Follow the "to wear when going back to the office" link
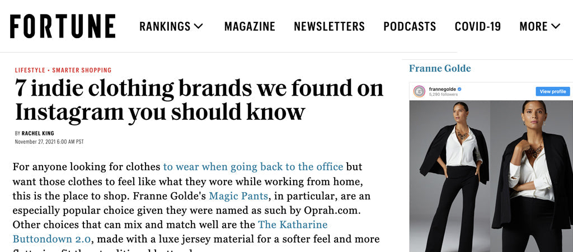 pyautogui.click(x=253, y=166)
